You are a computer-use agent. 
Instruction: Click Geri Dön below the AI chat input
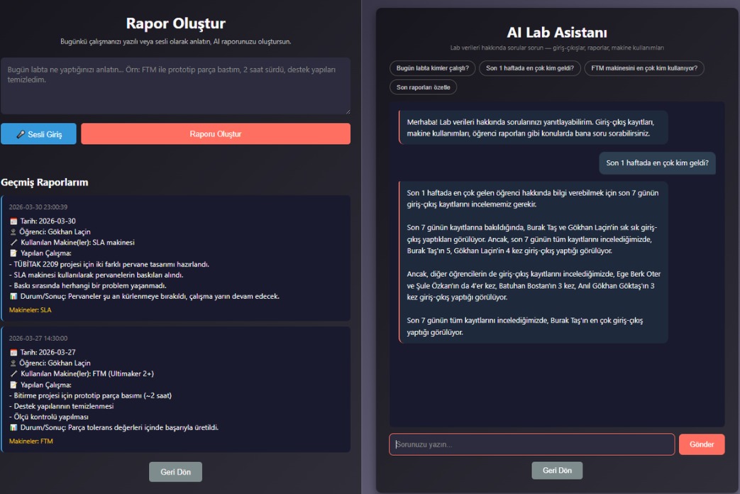click(x=557, y=471)
